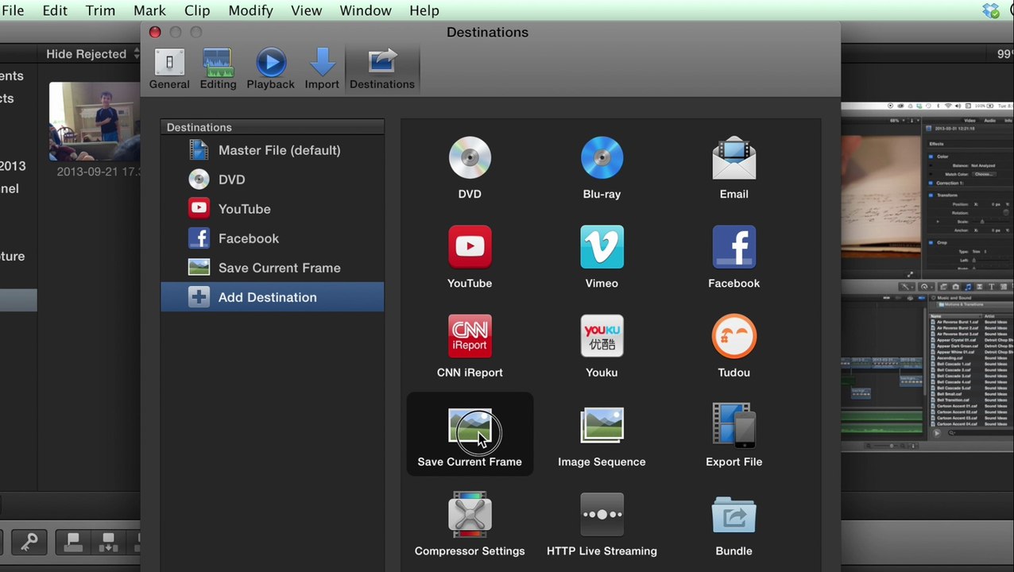This screenshot has height=572, width=1014.
Task: Click Add Destination in the sidebar
Action: tap(272, 297)
